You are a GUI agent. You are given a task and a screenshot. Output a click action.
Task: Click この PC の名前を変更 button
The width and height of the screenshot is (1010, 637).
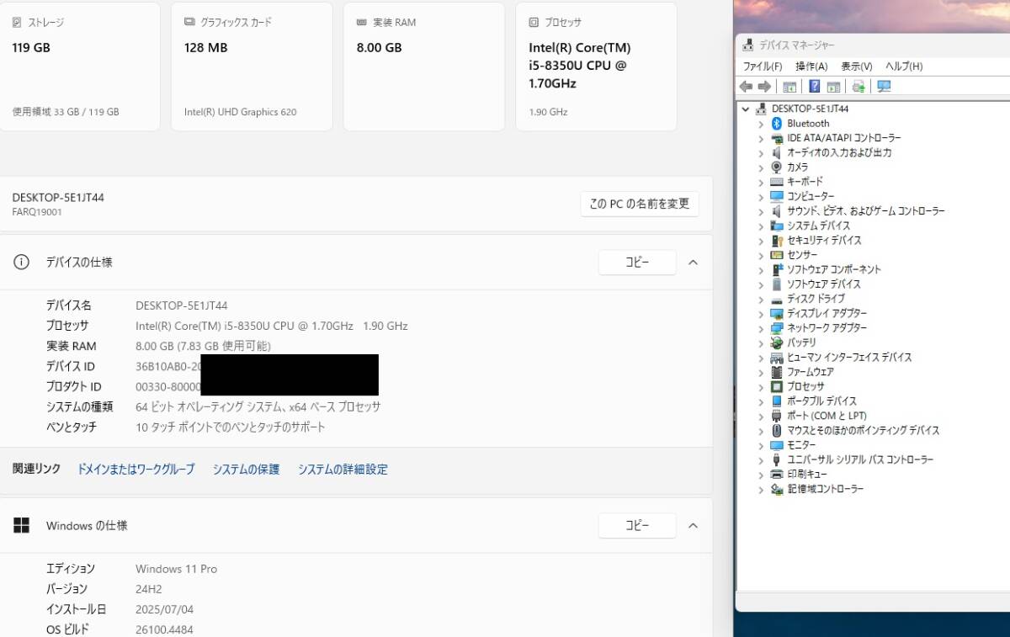640,204
